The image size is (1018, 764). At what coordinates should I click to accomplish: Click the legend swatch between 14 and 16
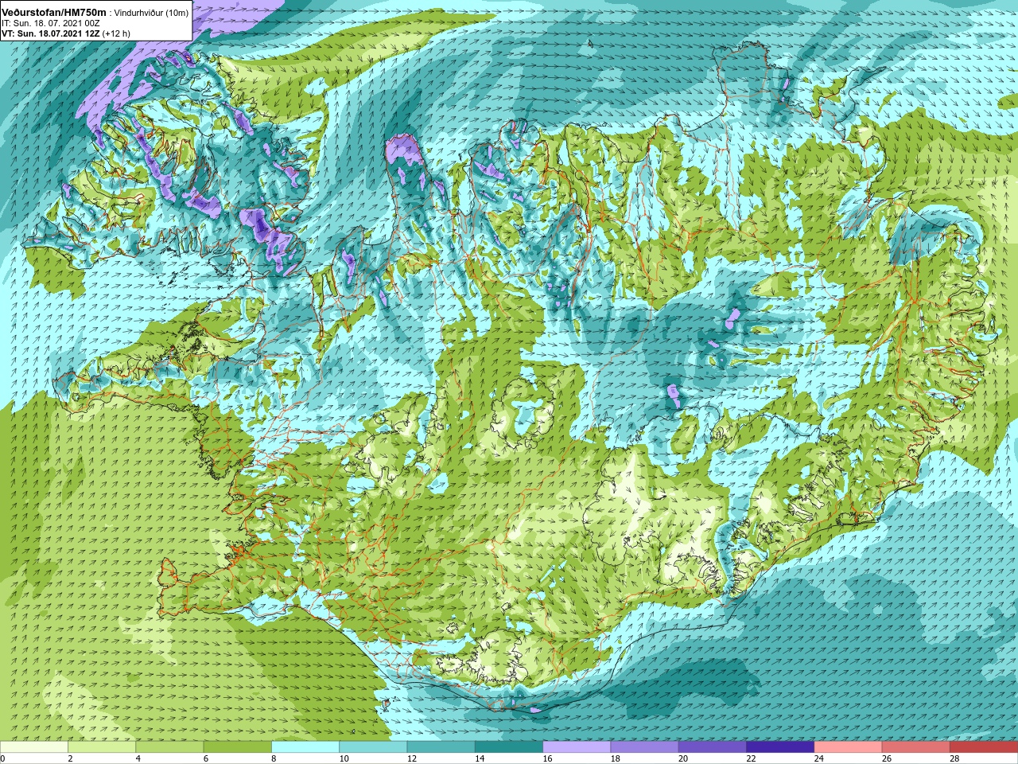509,747
